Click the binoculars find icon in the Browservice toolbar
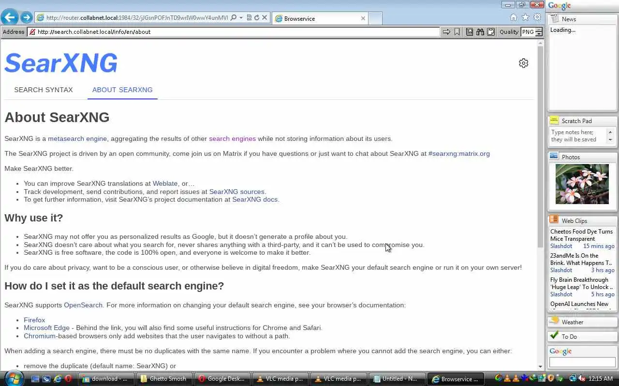 (480, 32)
